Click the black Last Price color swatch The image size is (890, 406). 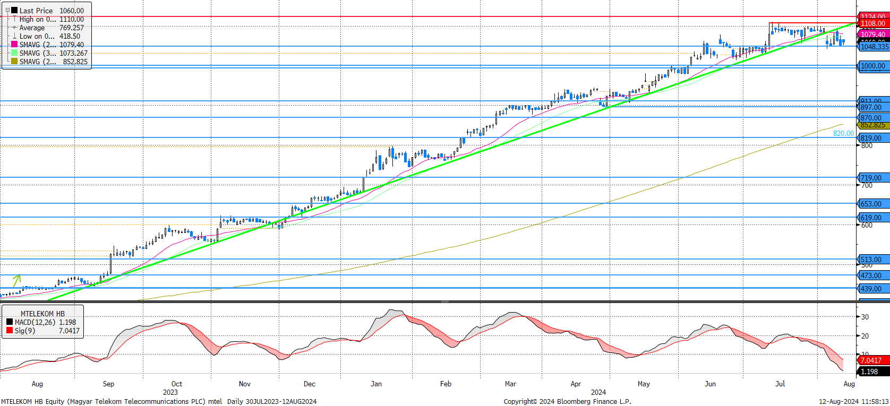(14, 10)
